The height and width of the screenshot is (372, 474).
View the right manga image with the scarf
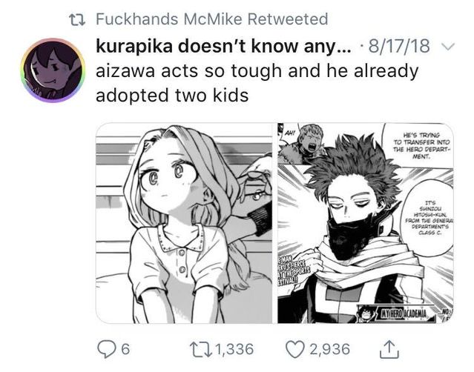366,223
